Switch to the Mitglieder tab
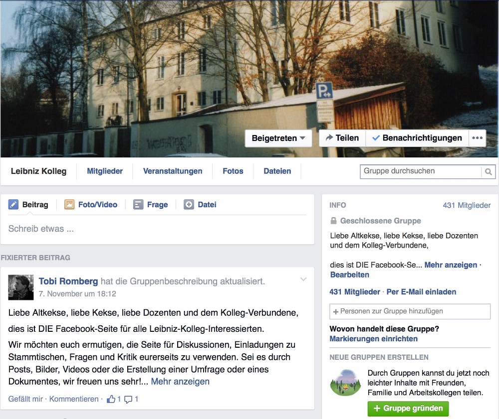The image size is (499, 419). (x=105, y=171)
